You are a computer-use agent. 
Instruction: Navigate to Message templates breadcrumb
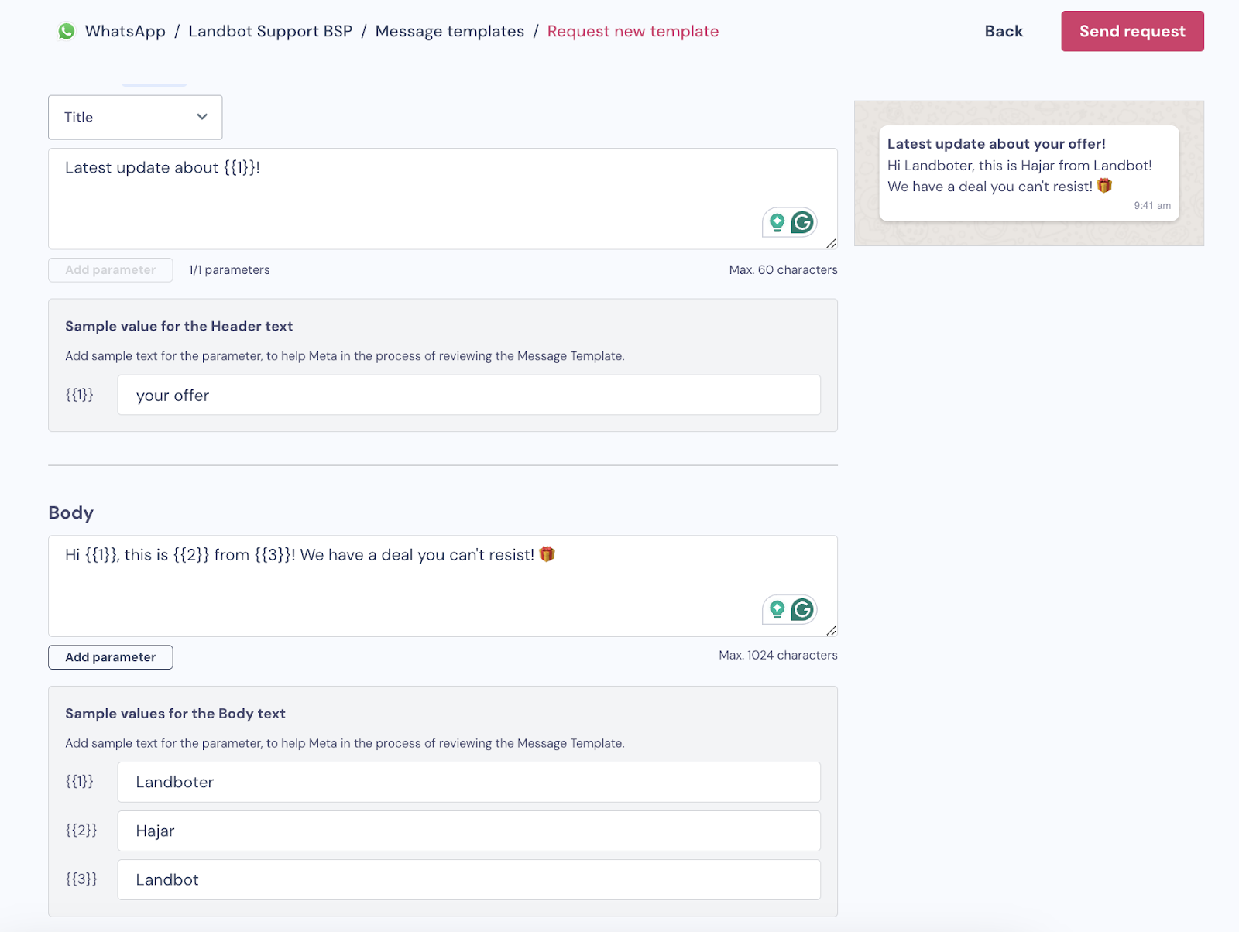click(x=450, y=31)
